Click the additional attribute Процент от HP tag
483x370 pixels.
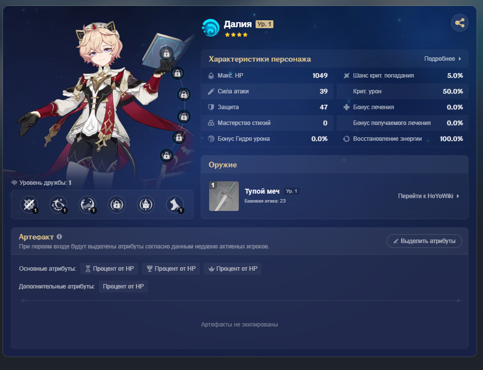click(x=123, y=287)
